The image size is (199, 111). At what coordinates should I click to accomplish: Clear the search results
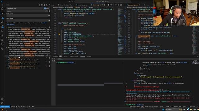click(x=42, y=5)
